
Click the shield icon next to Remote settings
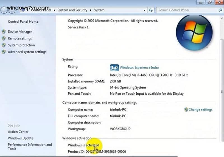[x=4, y=38]
